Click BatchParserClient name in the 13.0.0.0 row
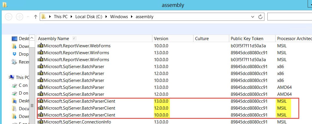 coord(79,101)
